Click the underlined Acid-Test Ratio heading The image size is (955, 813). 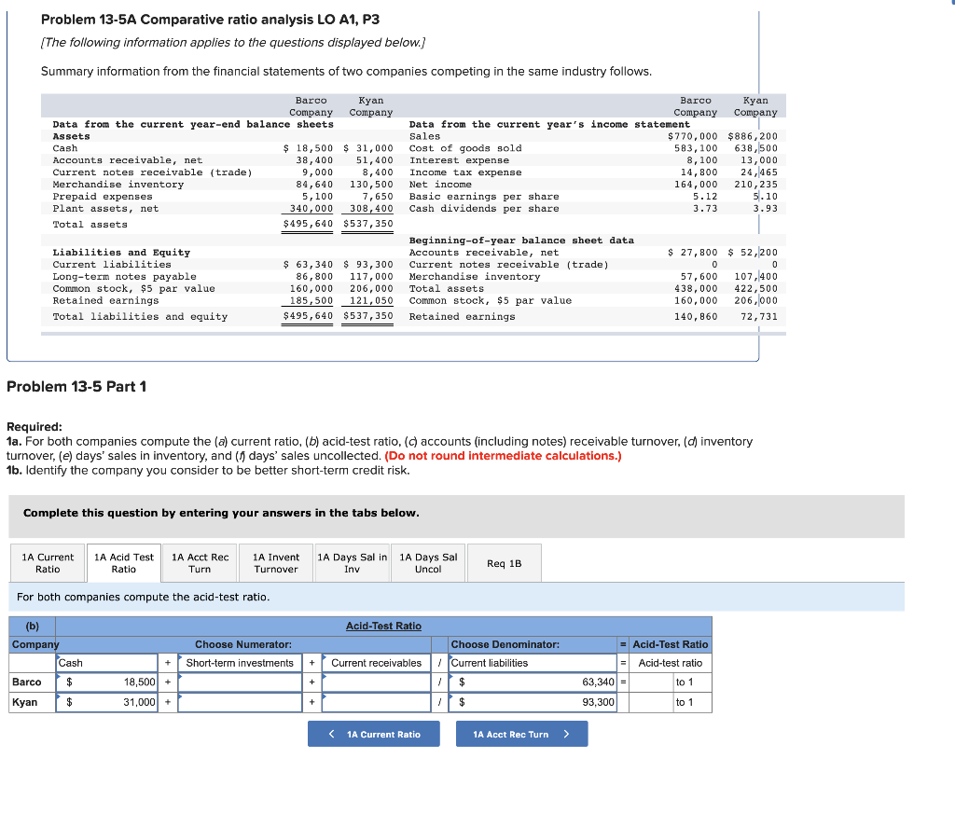(x=385, y=626)
